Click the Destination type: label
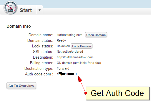The height and width of the screenshot is (109, 151). (39, 68)
